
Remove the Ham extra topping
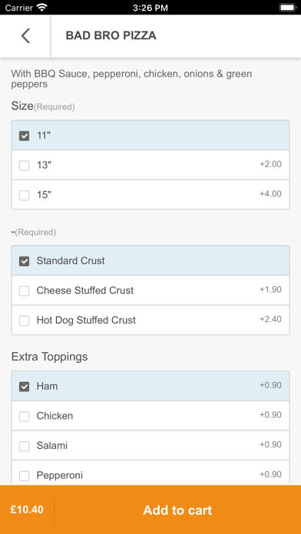[25, 387]
